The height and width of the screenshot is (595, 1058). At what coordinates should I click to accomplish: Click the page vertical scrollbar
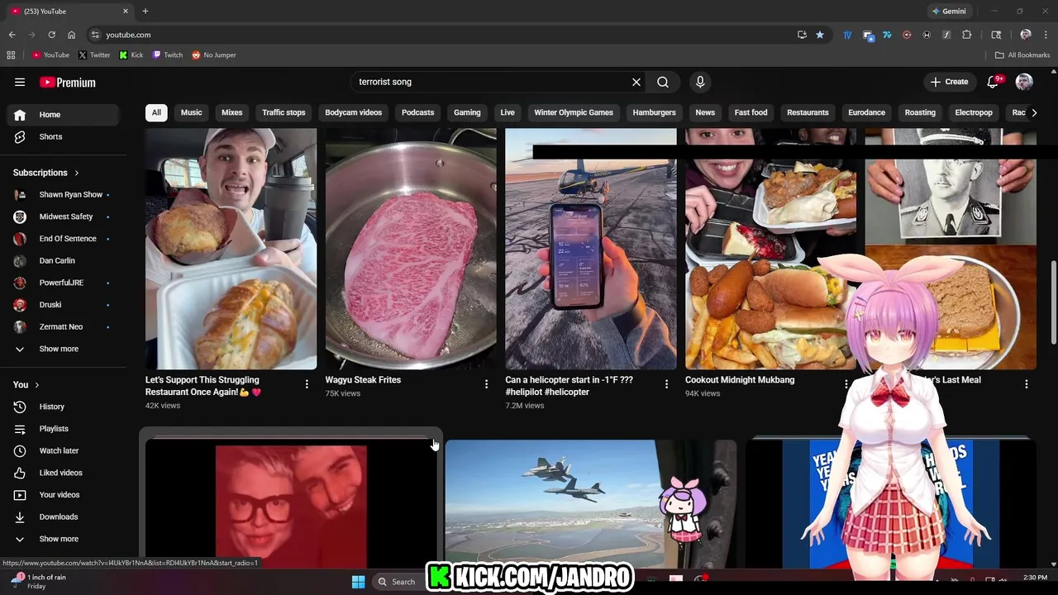click(x=1053, y=302)
